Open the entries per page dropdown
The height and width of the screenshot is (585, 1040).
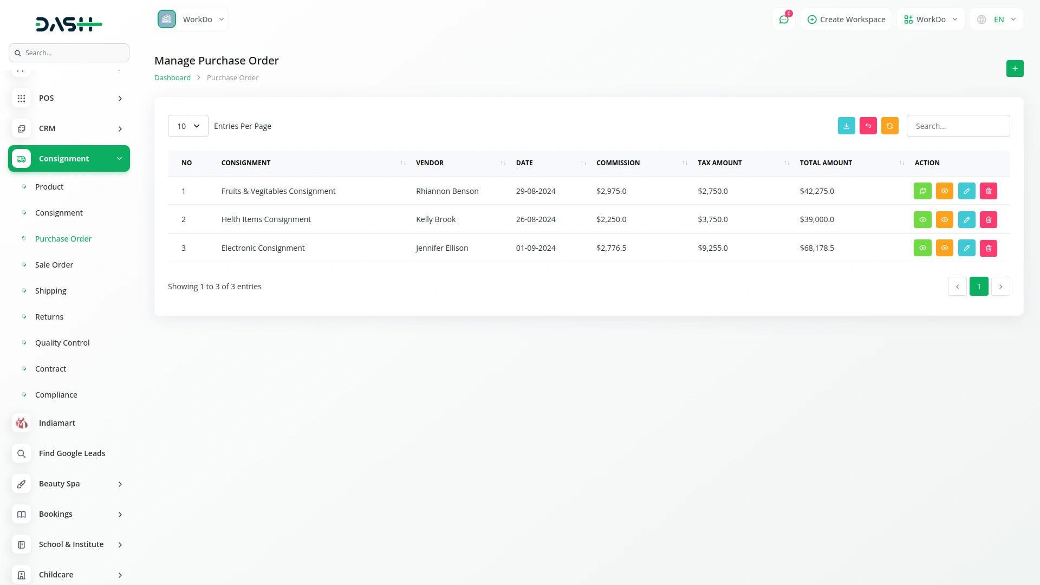(188, 126)
